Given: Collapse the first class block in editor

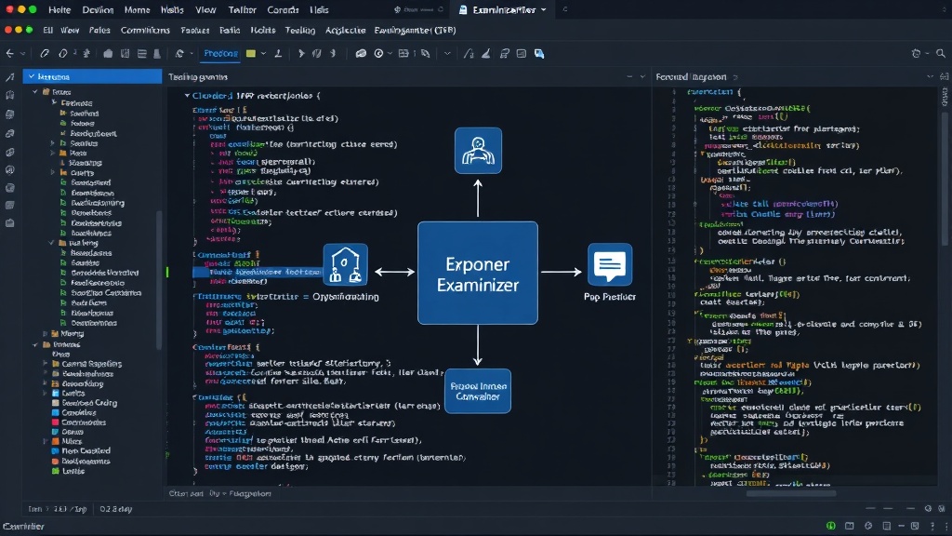Looking at the screenshot, I should tap(187, 96).
